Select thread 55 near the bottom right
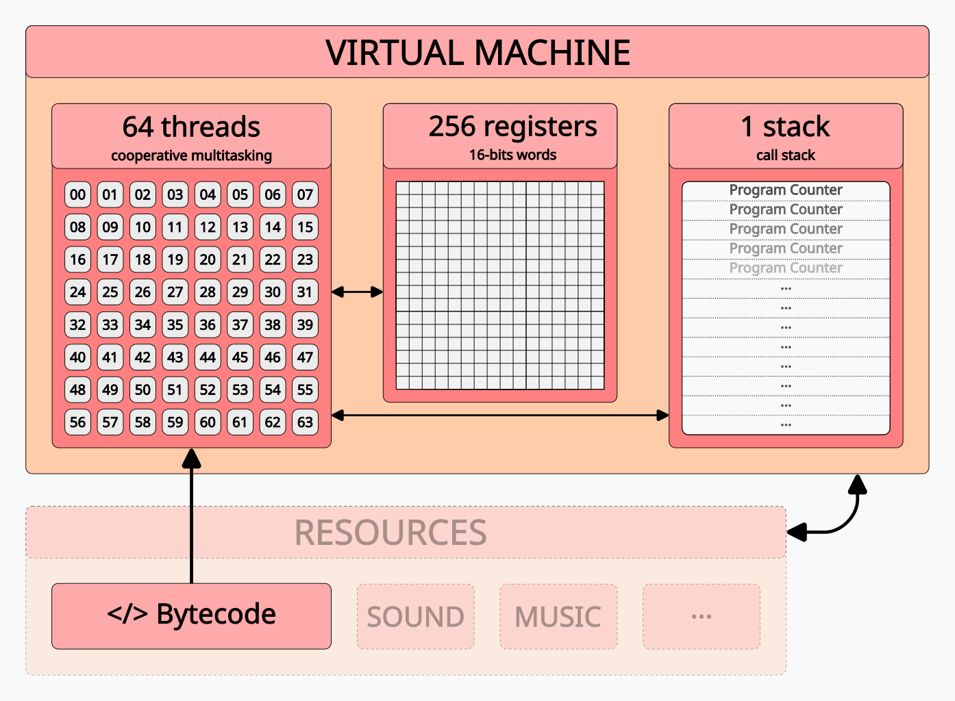This screenshot has height=701, width=955. pos(305,390)
